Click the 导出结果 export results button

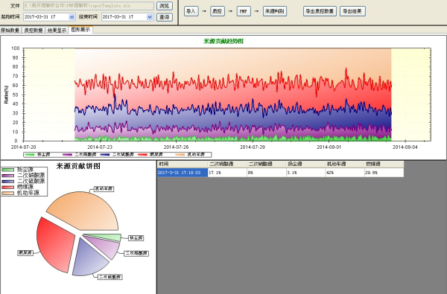point(352,11)
